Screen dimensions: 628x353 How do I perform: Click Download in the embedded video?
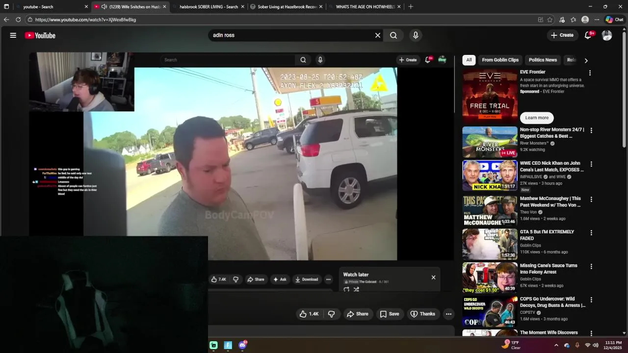point(307,279)
